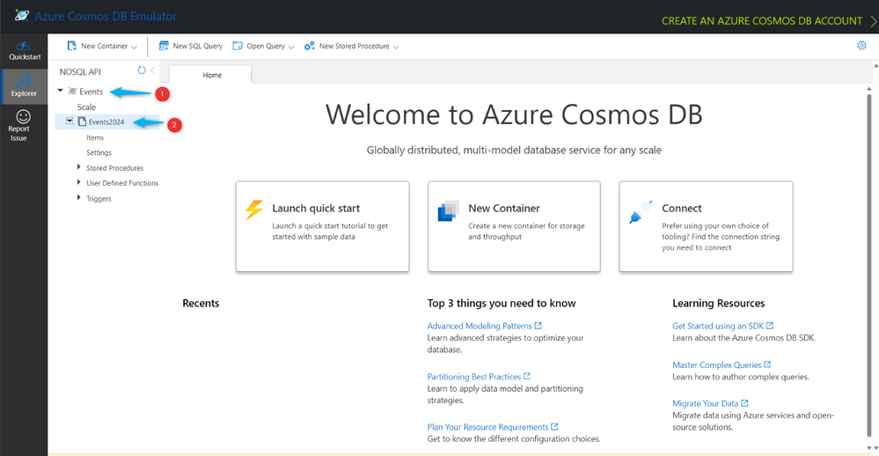Click the vertical scrollbar on the Home page
The width and height of the screenshot is (879, 456).
tap(869, 263)
